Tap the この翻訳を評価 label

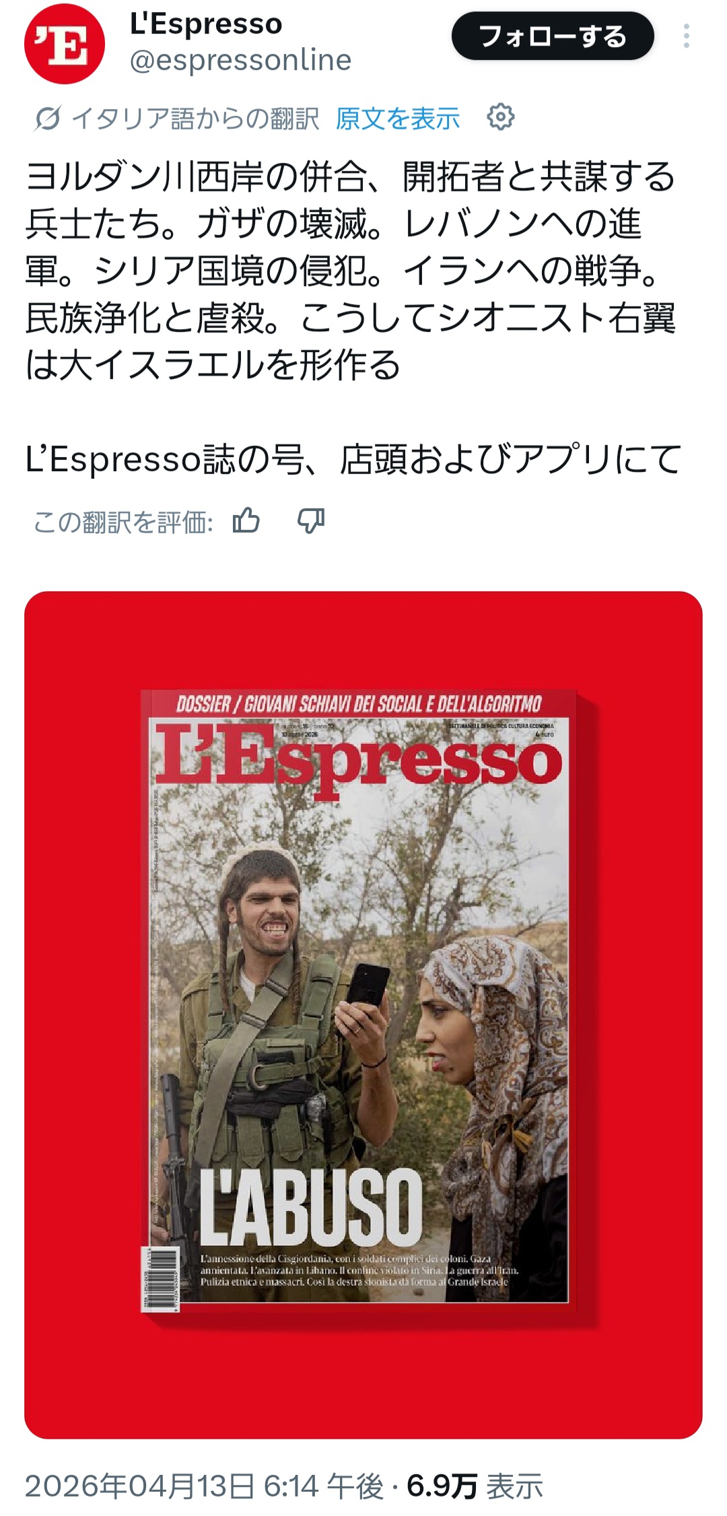tap(123, 522)
